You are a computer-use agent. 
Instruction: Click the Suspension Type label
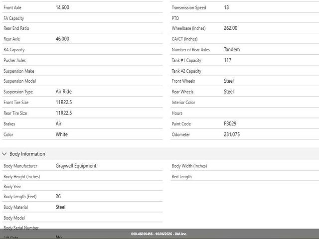(x=18, y=92)
